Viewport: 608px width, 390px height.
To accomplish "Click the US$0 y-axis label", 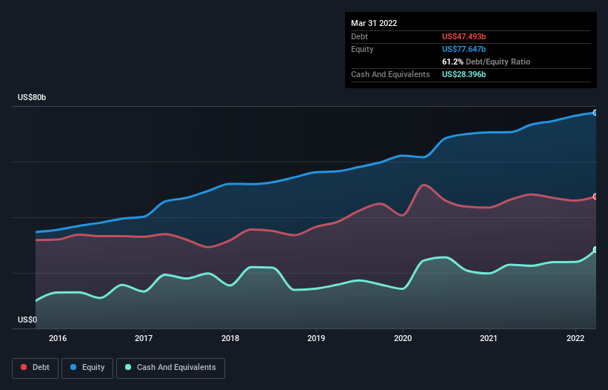I will pyautogui.click(x=27, y=320).
